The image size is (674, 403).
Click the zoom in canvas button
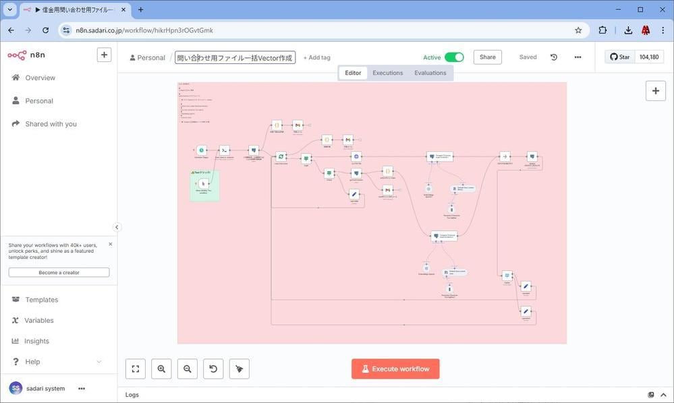tap(161, 369)
